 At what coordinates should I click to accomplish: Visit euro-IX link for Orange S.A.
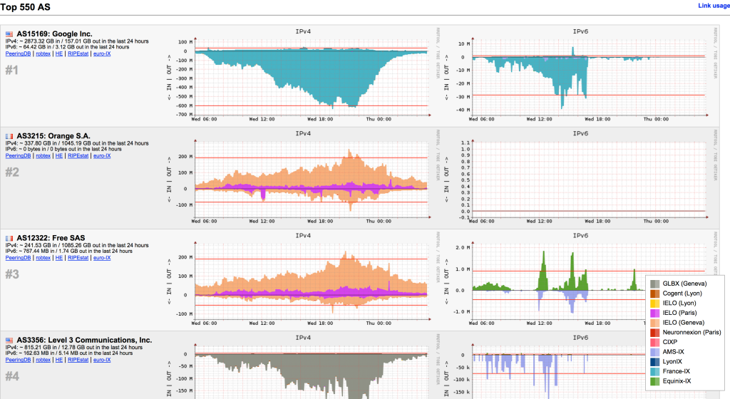[x=102, y=156]
